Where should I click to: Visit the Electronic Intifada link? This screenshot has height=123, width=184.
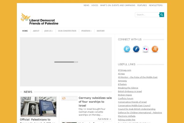click(127, 116)
